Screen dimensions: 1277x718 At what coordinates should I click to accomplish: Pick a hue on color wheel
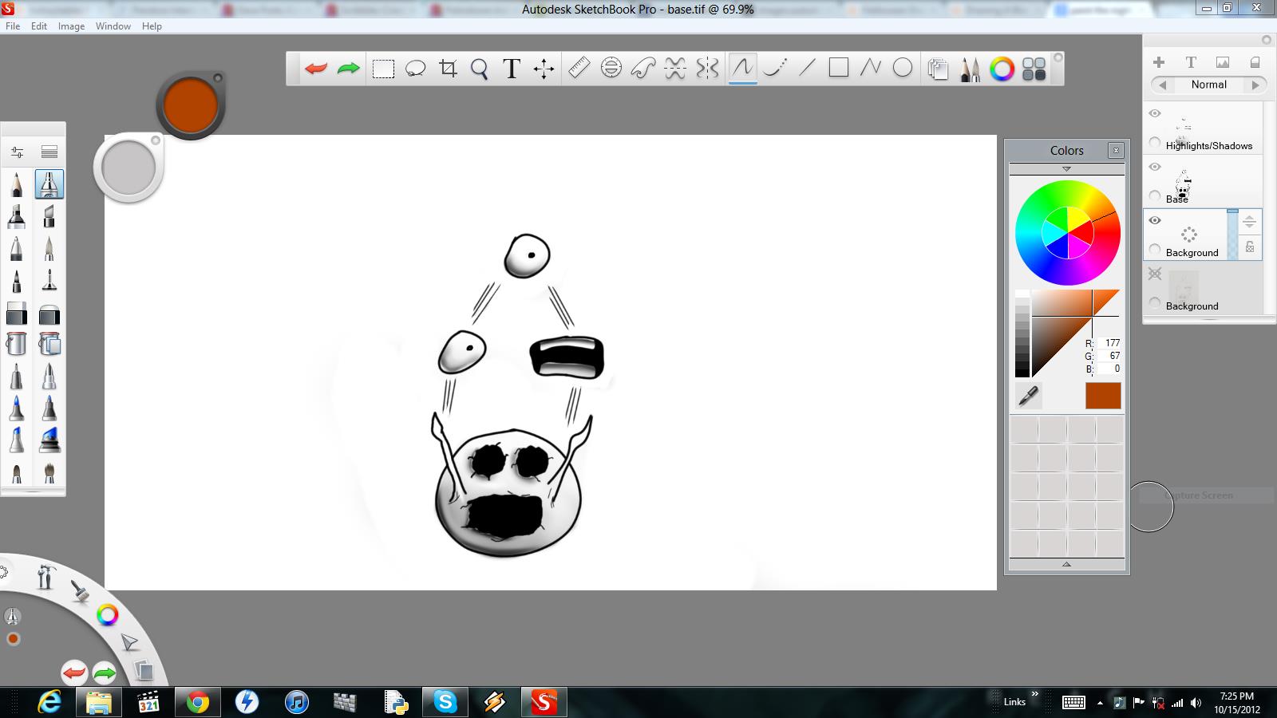click(1067, 232)
